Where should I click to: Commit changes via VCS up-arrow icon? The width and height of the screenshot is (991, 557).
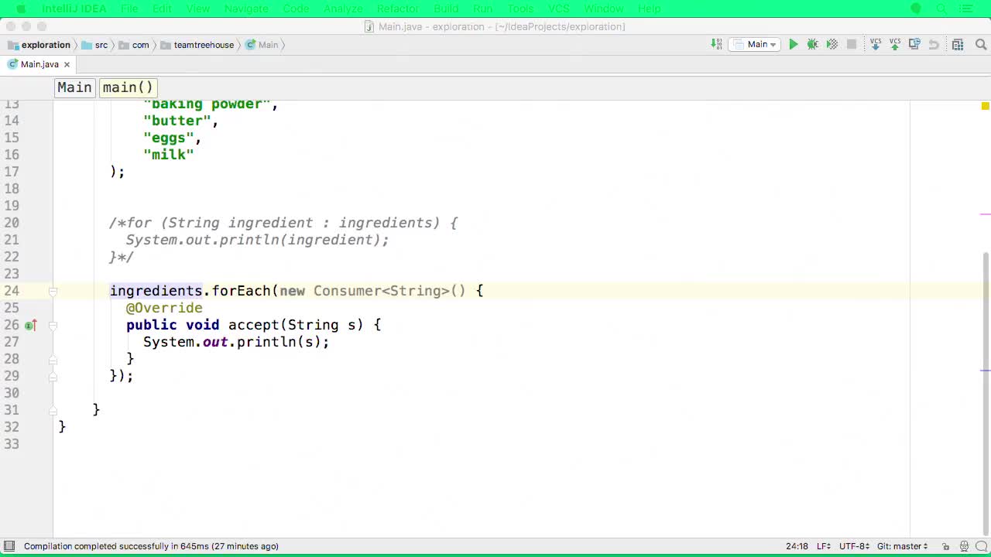[x=895, y=44]
